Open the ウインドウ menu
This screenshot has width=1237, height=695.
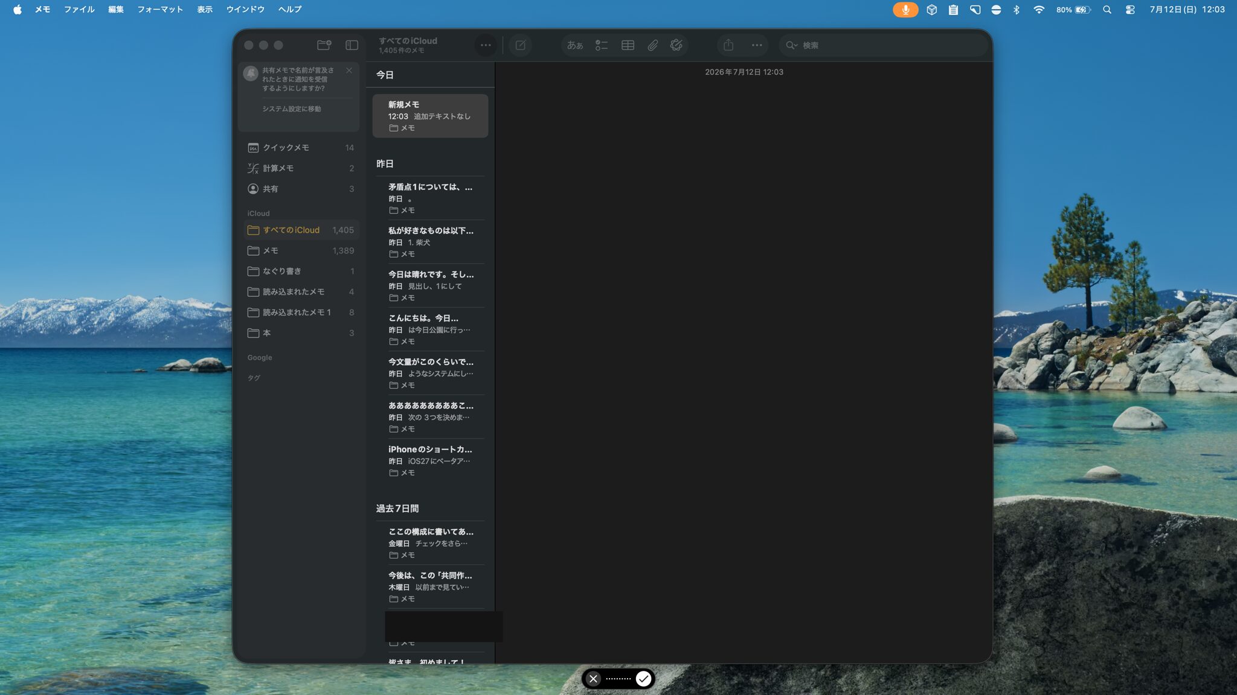pyautogui.click(x=245, y=10)
